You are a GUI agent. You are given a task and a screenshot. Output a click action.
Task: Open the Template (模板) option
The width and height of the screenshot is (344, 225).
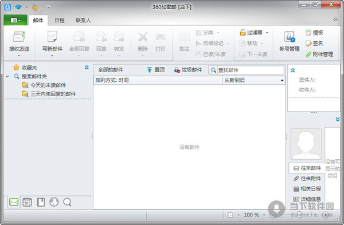point(314,33)
